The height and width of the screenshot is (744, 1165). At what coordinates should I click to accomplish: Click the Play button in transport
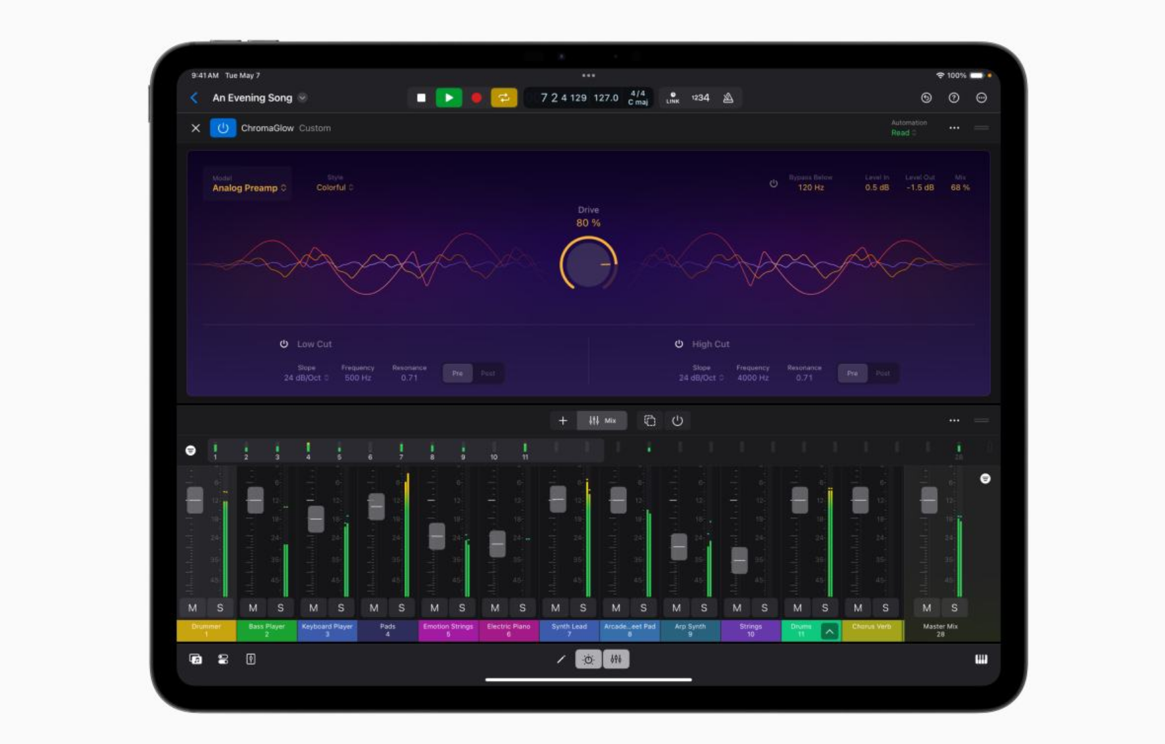449,98
